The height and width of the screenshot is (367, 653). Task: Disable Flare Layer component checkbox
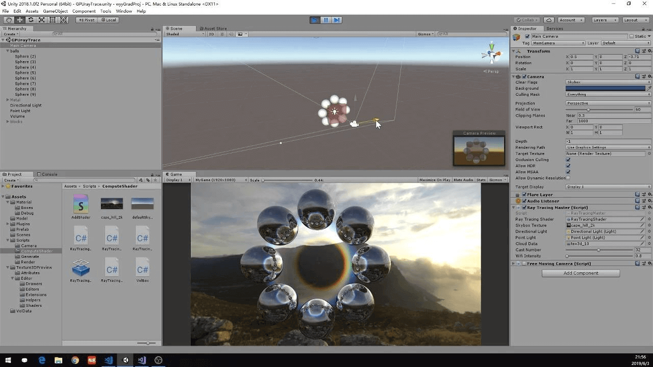[x=524, y=194]
